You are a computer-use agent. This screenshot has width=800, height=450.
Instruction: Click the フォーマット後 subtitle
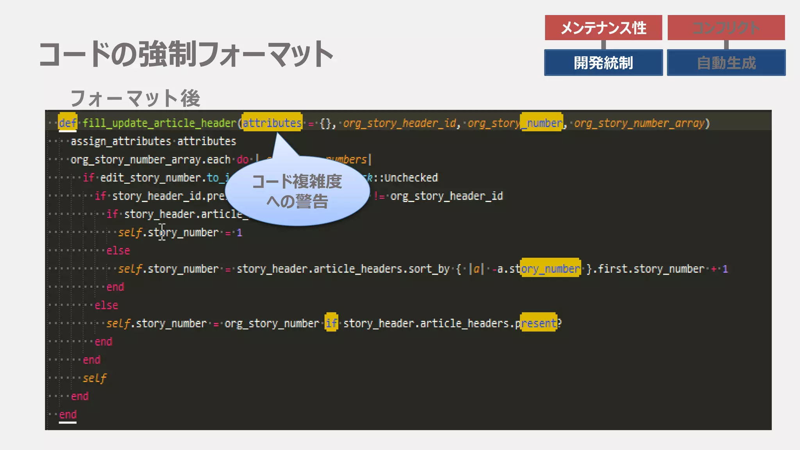[x=135, y=98]
